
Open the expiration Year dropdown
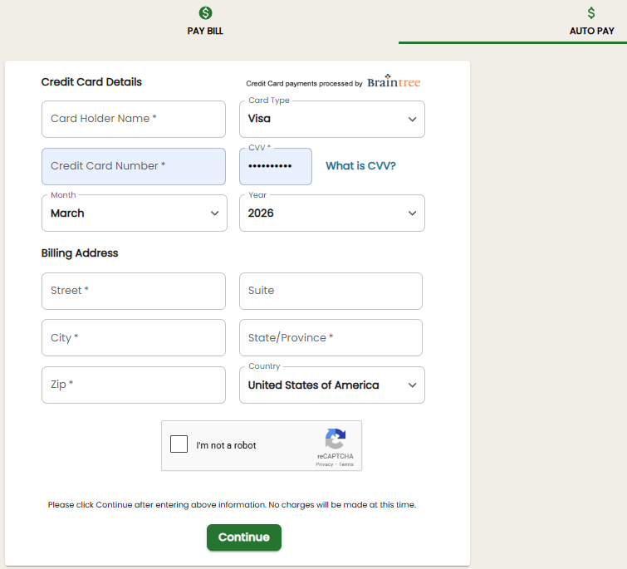pos(332,213)
